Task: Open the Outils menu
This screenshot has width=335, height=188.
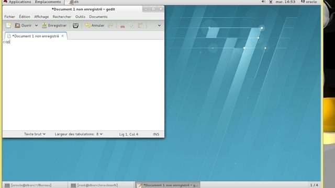Action: pyautogui.click(x=80, y=17)
